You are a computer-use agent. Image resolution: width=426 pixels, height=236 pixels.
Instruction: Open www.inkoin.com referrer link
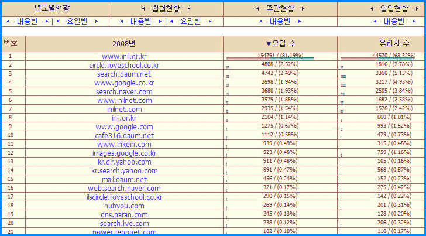124,145
